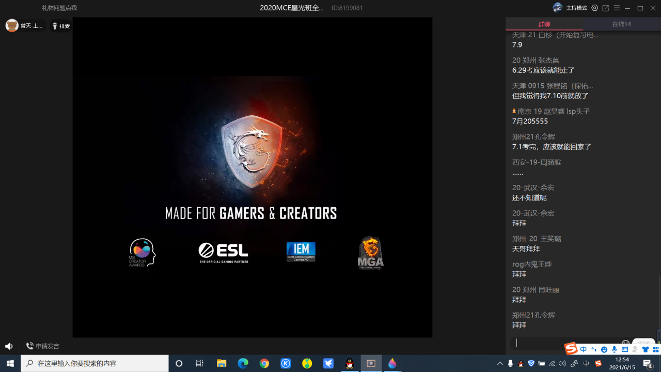This screenshot has height=372, width=661.
Task: Open the Sogou toolbox grid icon
Action: [x=656, y=350]
